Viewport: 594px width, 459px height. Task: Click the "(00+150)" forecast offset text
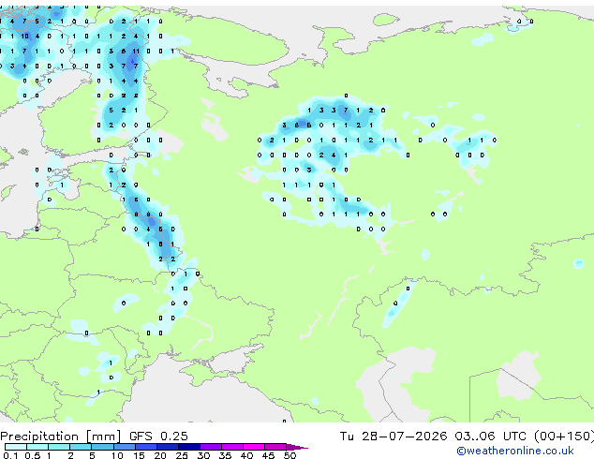pyautogui.click(x=564, y=437)
